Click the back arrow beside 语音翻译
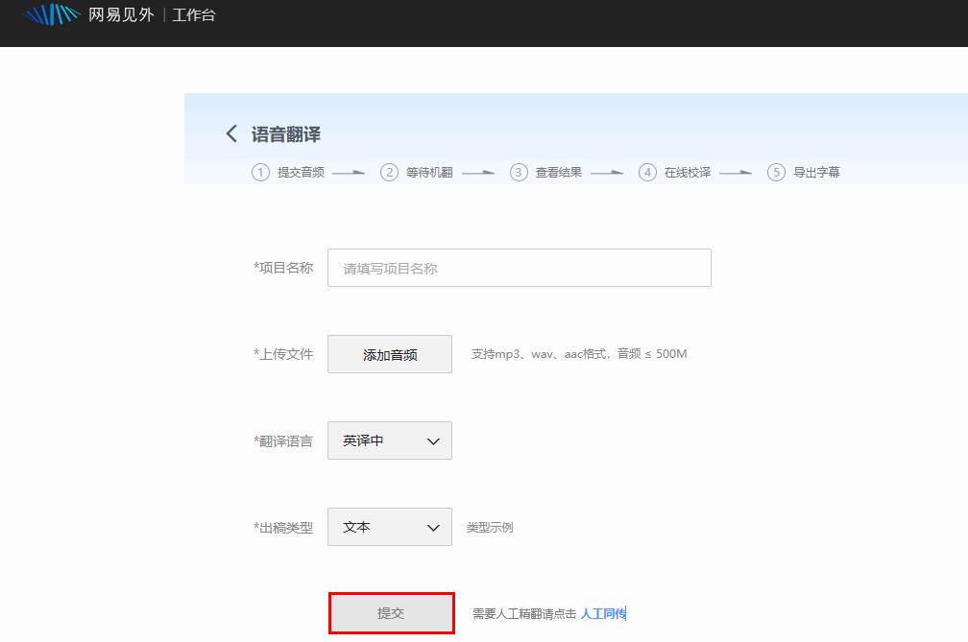The image size is (968, 642). click(230, 133)
